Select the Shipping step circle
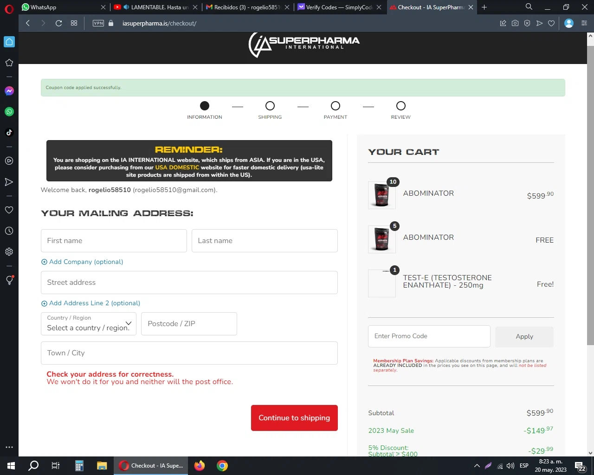Viewport: 594px width, 475px height. [x=270, y=106]
